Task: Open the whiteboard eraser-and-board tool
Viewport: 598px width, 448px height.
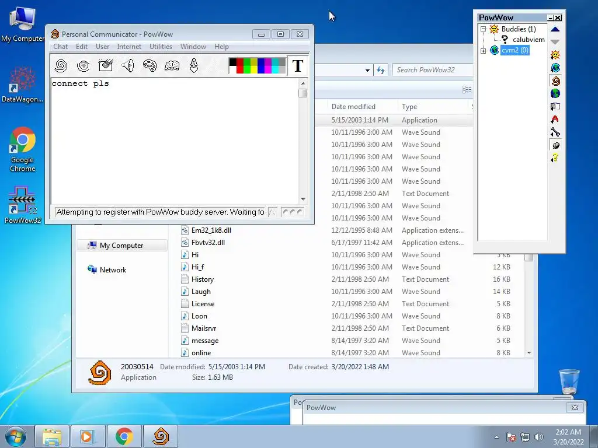Action: (105, 65)
